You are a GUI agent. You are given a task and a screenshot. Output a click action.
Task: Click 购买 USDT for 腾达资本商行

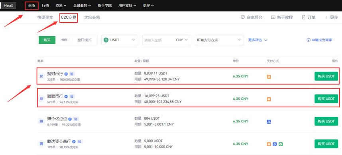point(326,144)
